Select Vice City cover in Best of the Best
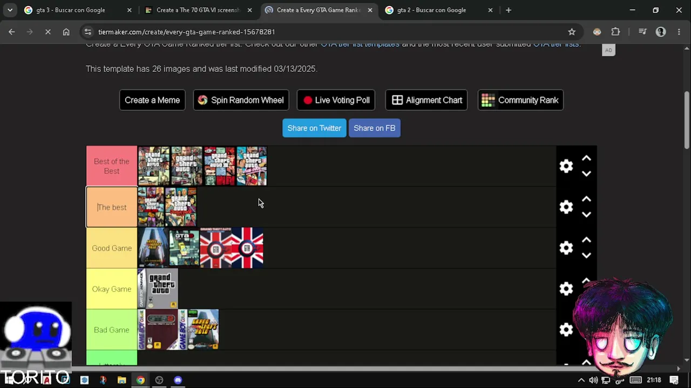Screen dimensions: 691x388 coord(252,166)
